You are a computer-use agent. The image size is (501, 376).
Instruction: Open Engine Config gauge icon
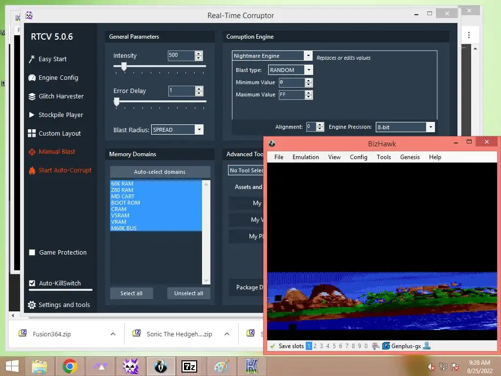tap(32, 78)
